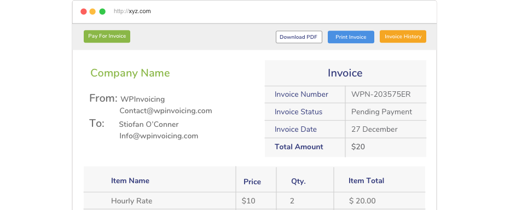The height and width of the screenshot is (210, 516).
Task: Click the Item Total column header
Action: coord(366,181)
